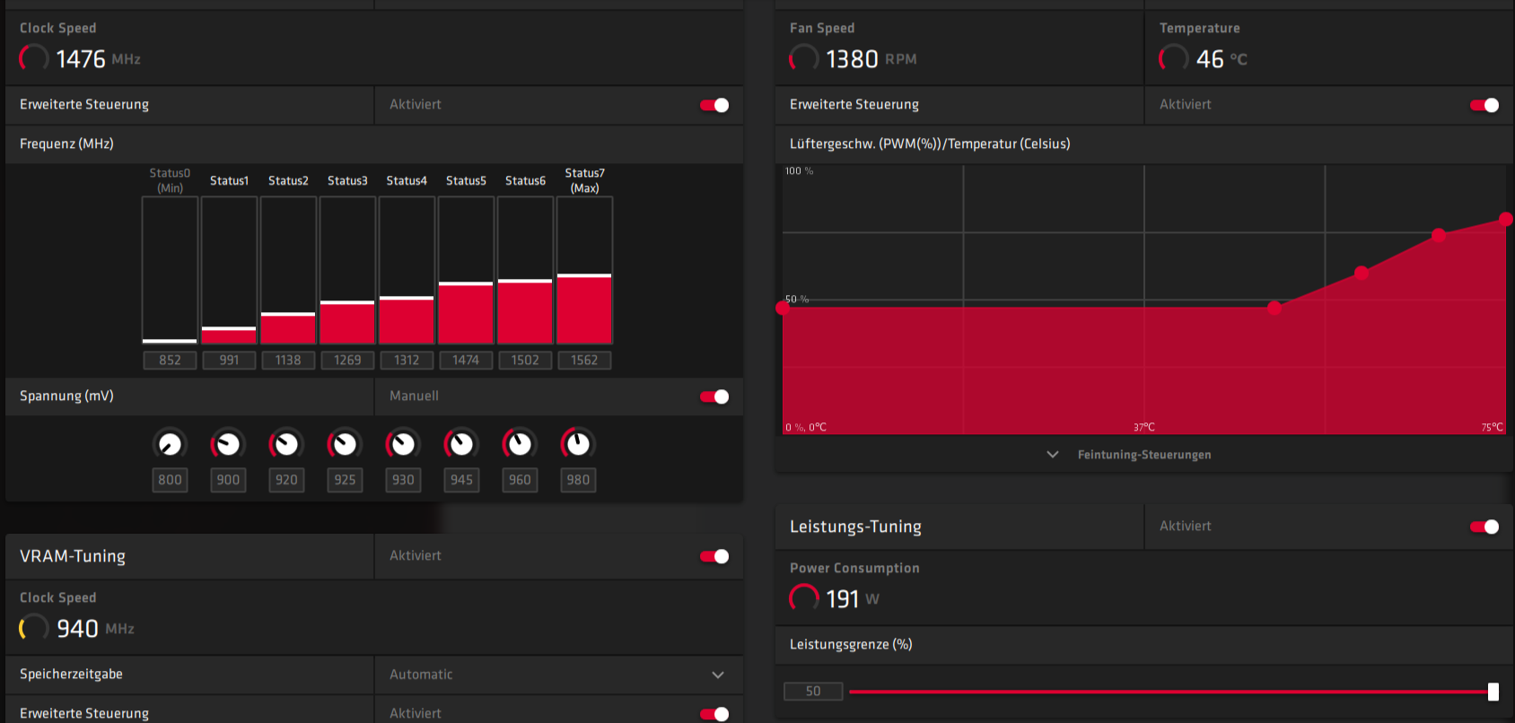Click the 1474 MHz frequency field

(x=466, y=360)
